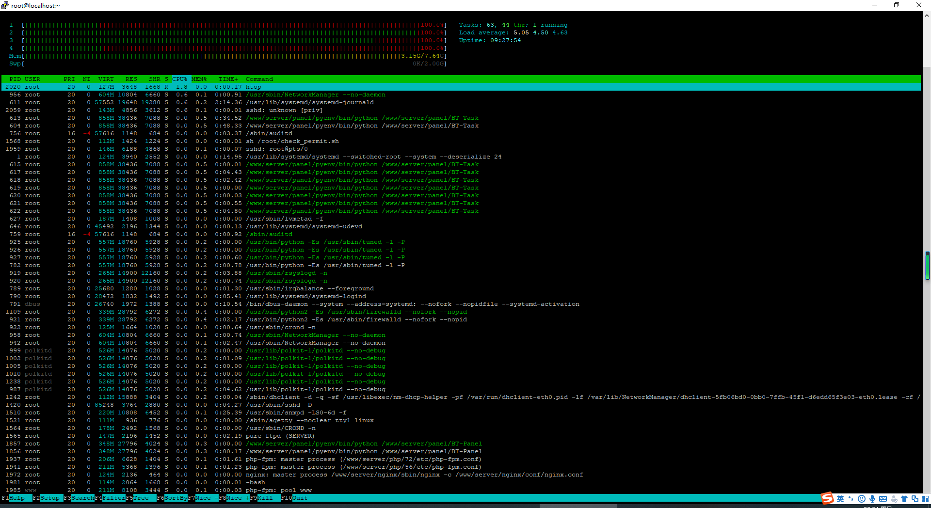The height and width of the screenshot is (508, 931).
Task: Sort by the CPU% column header
Action: (180, 79)
